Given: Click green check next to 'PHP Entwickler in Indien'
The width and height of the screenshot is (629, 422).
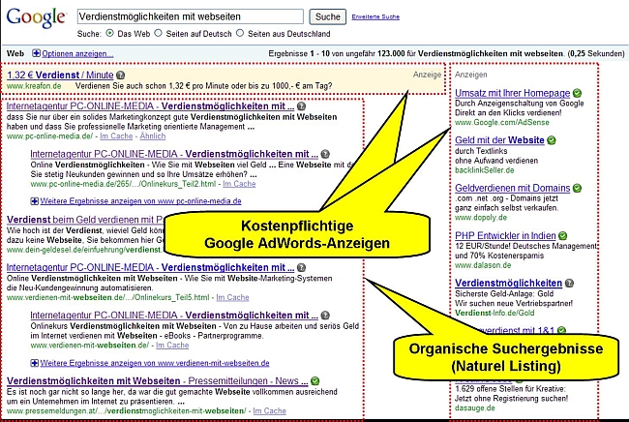Looking at the screenshot, I should [563, 235].
